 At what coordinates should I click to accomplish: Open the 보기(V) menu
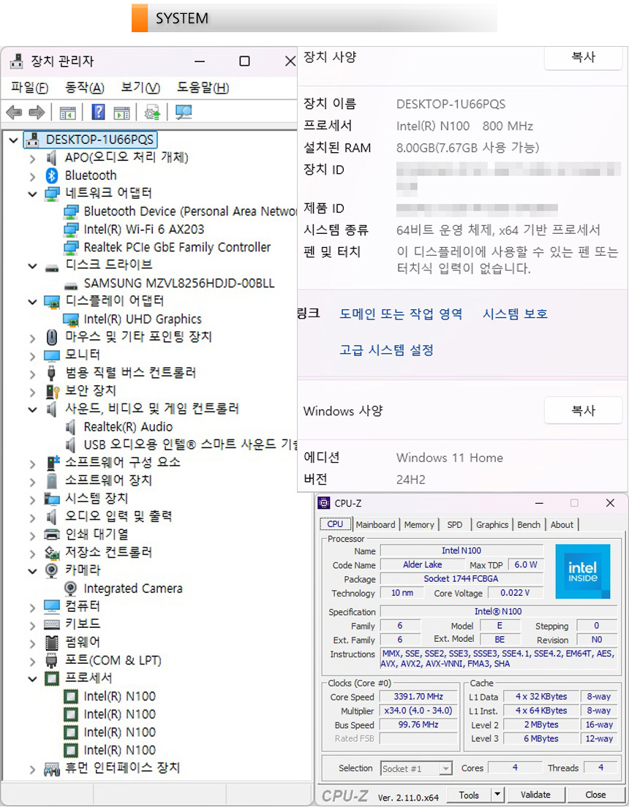click(x=140, y=88)
